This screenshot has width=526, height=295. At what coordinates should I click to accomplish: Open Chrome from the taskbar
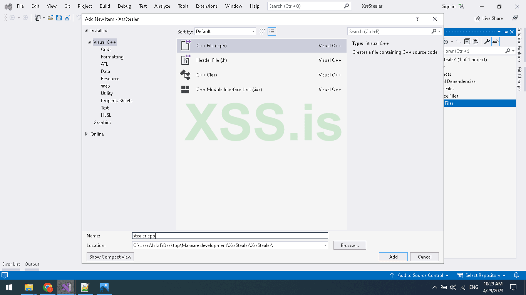[48, 287]
